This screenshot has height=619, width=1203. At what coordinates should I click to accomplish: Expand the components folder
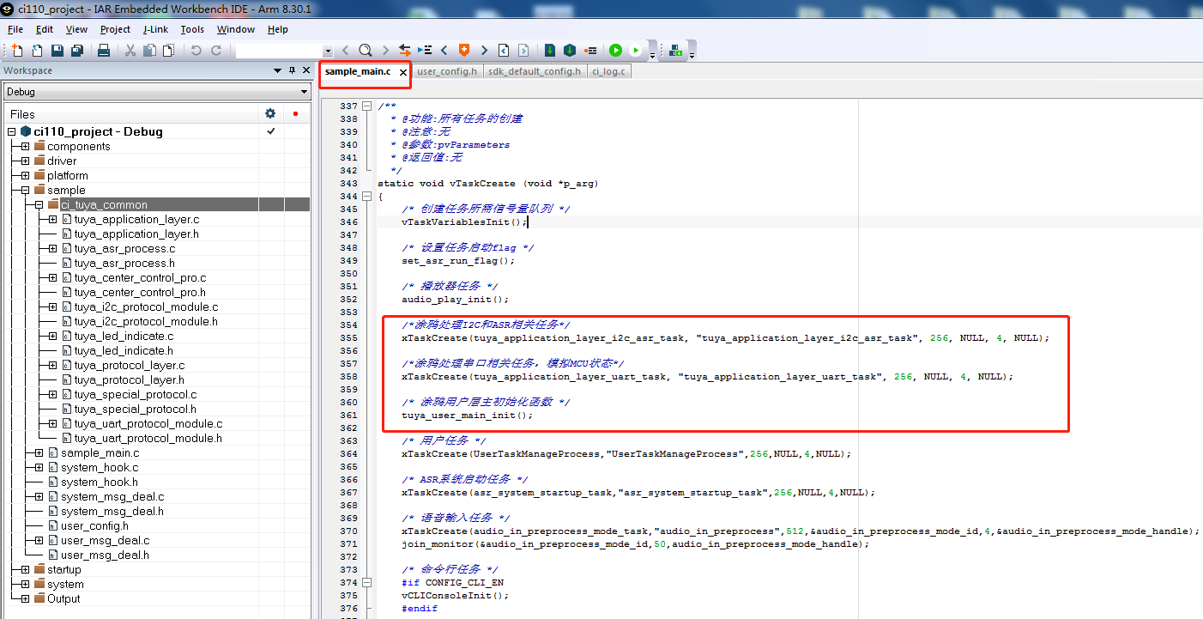tap(25, 146)
